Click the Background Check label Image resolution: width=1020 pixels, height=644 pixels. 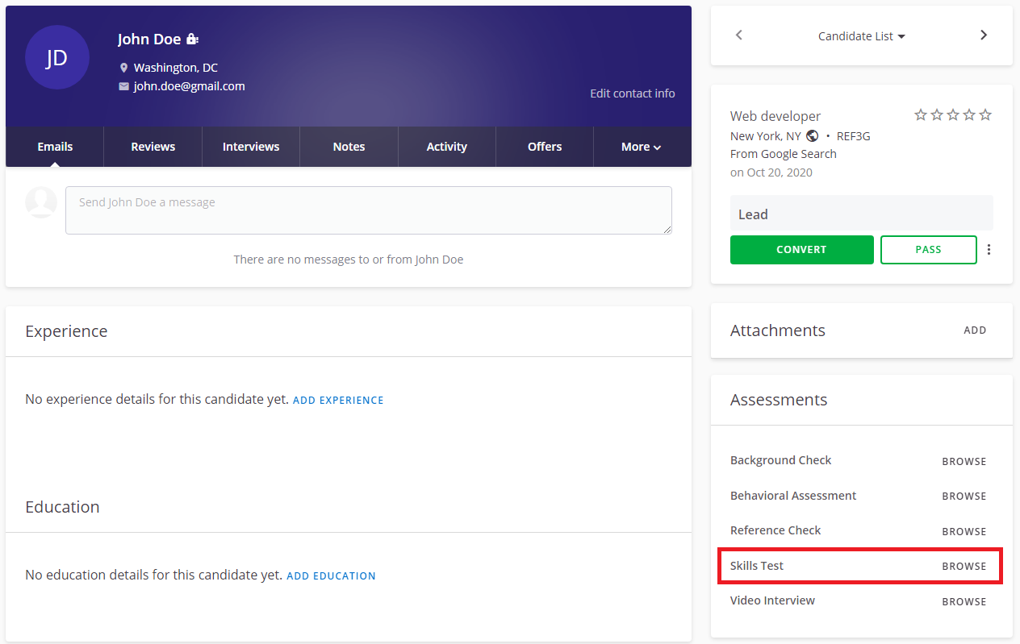click(781, 460)
